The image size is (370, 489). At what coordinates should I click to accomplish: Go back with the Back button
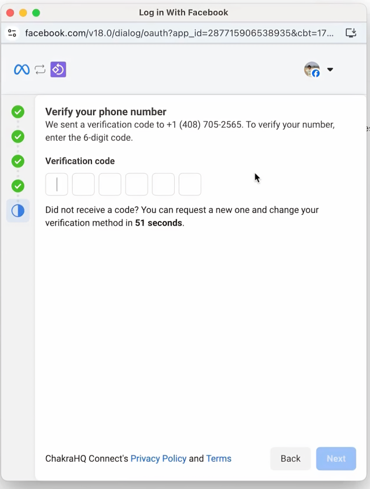click(x=291, y=458)
